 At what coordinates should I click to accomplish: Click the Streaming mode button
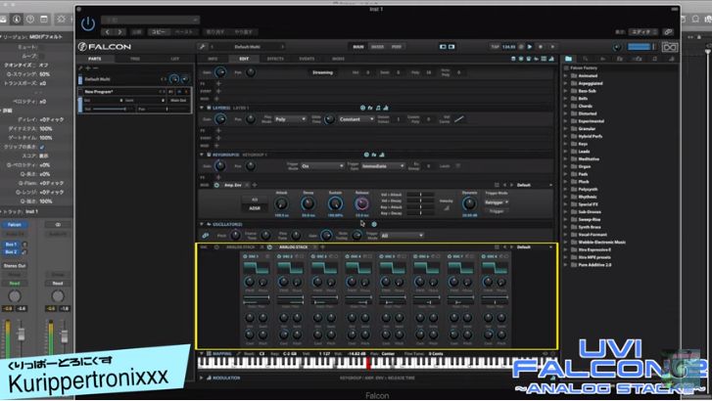(323, 72)
